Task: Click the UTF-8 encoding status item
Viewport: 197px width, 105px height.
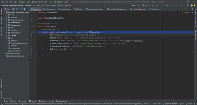Action: pyautogui.click(x=159, y=104)
